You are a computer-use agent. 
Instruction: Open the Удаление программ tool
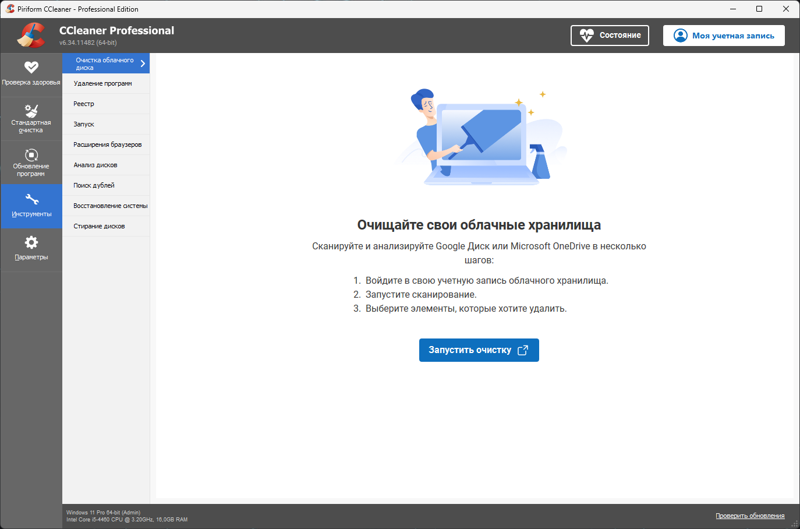click(x=102, y=83)
